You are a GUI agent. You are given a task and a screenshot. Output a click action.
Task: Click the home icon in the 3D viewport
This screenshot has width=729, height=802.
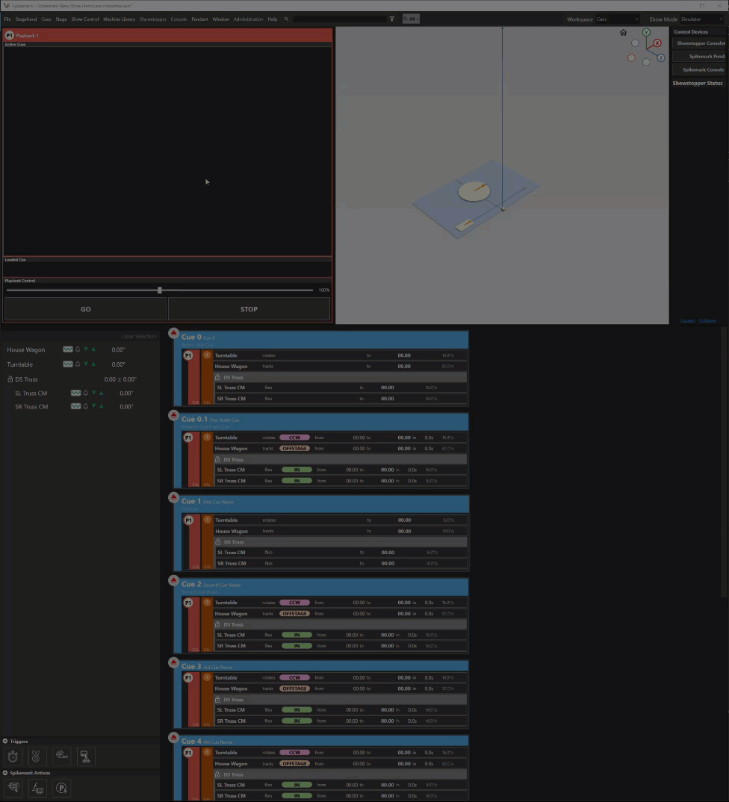pos(623,33)
